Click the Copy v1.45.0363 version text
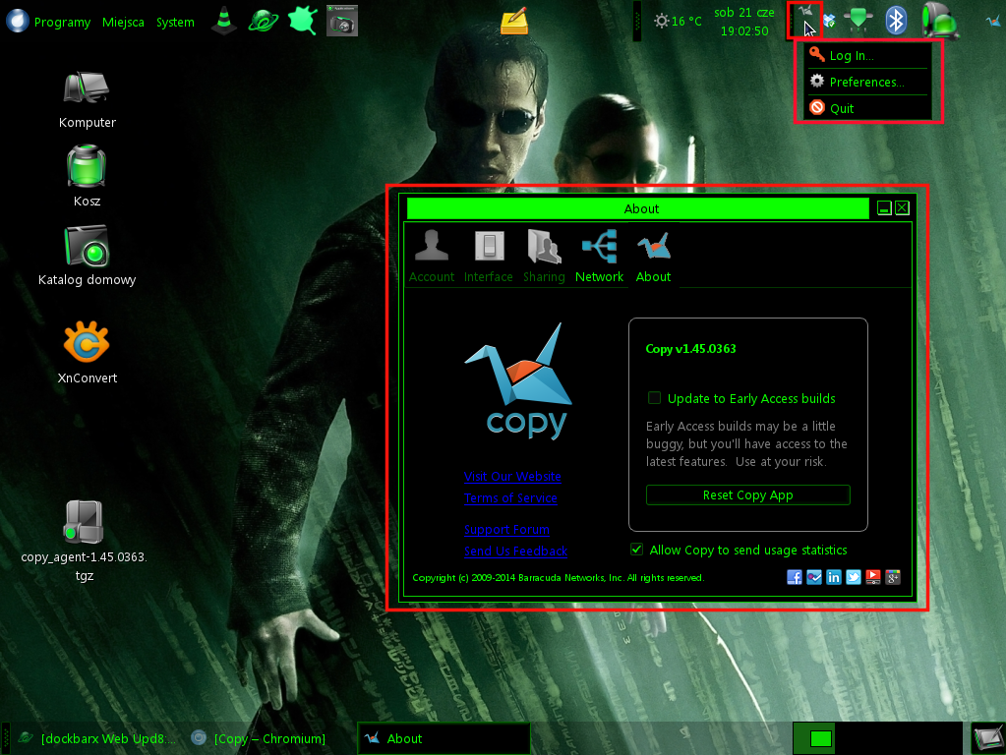 coord(690,349)
